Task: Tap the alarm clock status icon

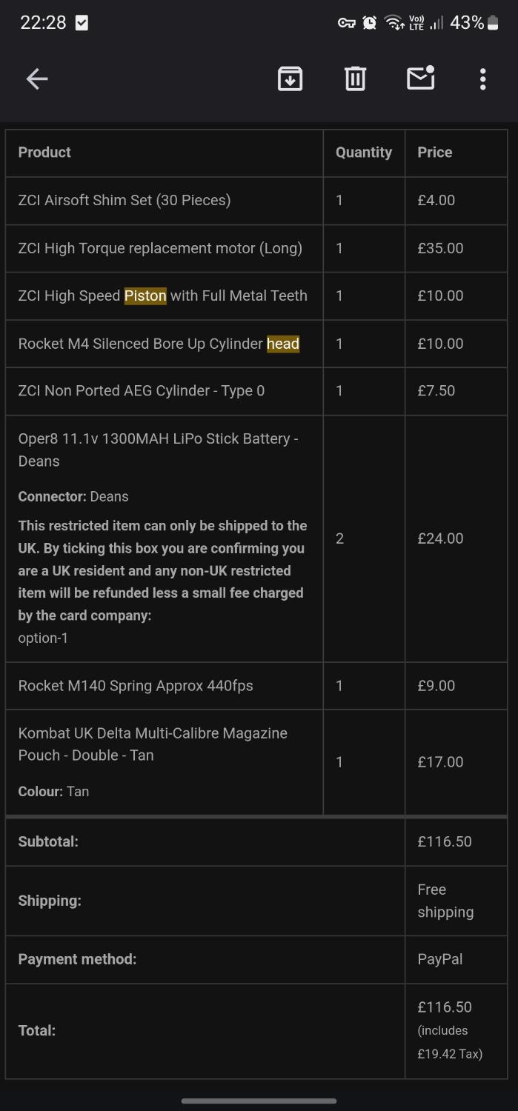Action: pyautogui.click(x=369, y=23)
